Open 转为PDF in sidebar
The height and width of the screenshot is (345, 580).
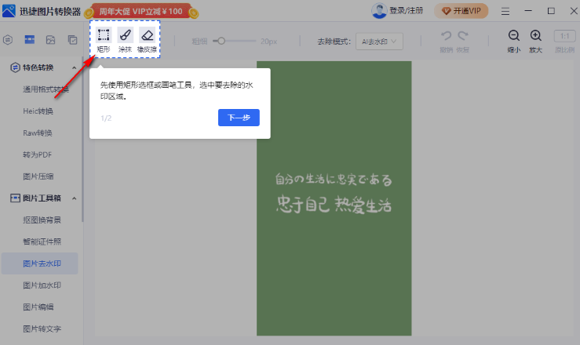point(38,154)
